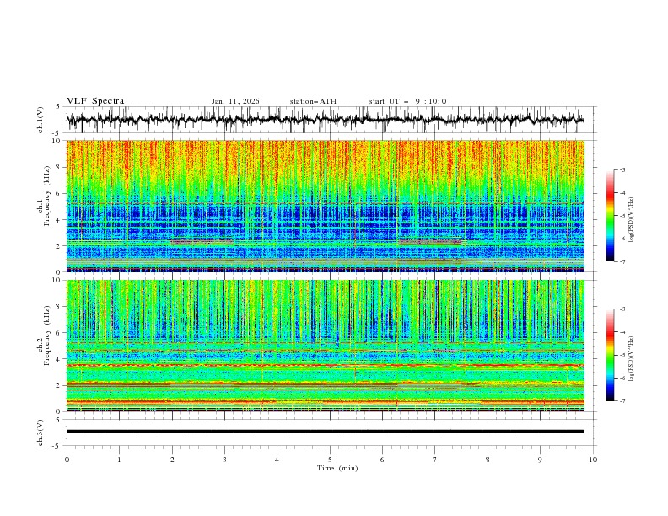Select the ch.1 colorbar "log(PSD)(V²/Hz)" label
668x516 pixels.
[632, 220]
